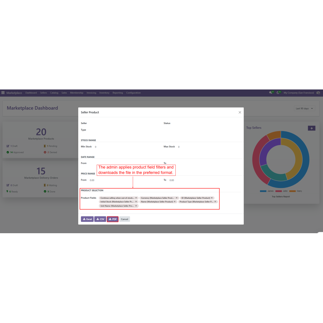Delete the Product Type field tag

215,202
